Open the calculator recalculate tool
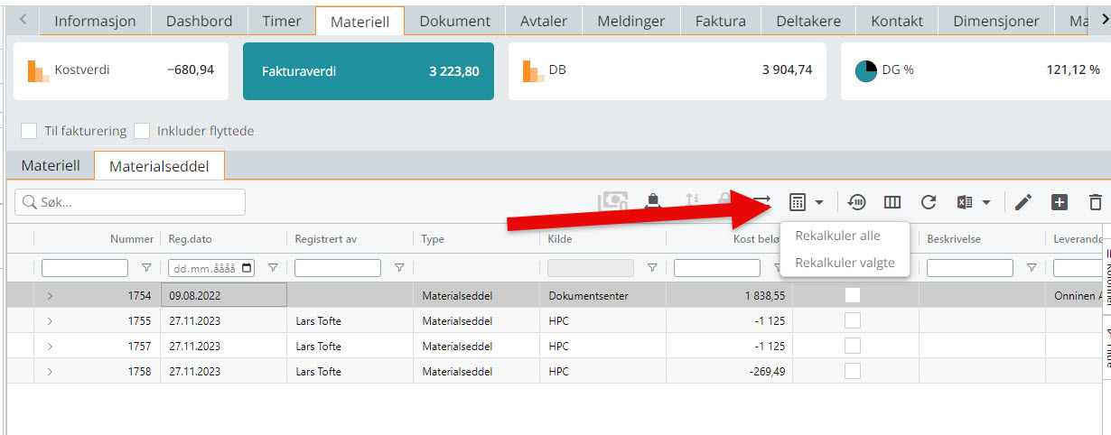 tap(798, 202)
